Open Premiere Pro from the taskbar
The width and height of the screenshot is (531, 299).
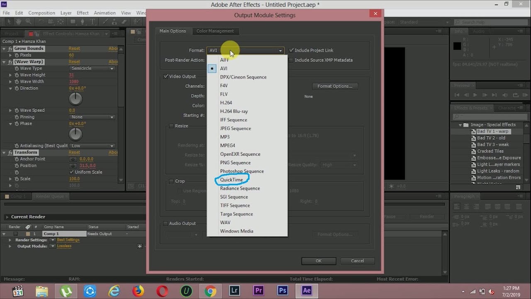258,291
